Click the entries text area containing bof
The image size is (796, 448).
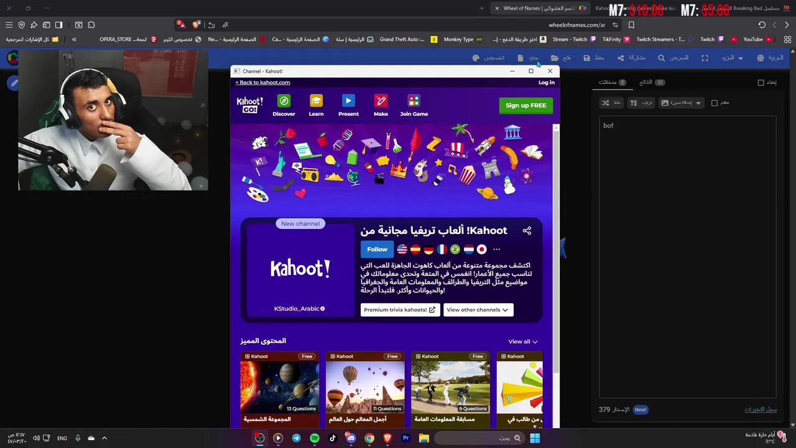687,256
